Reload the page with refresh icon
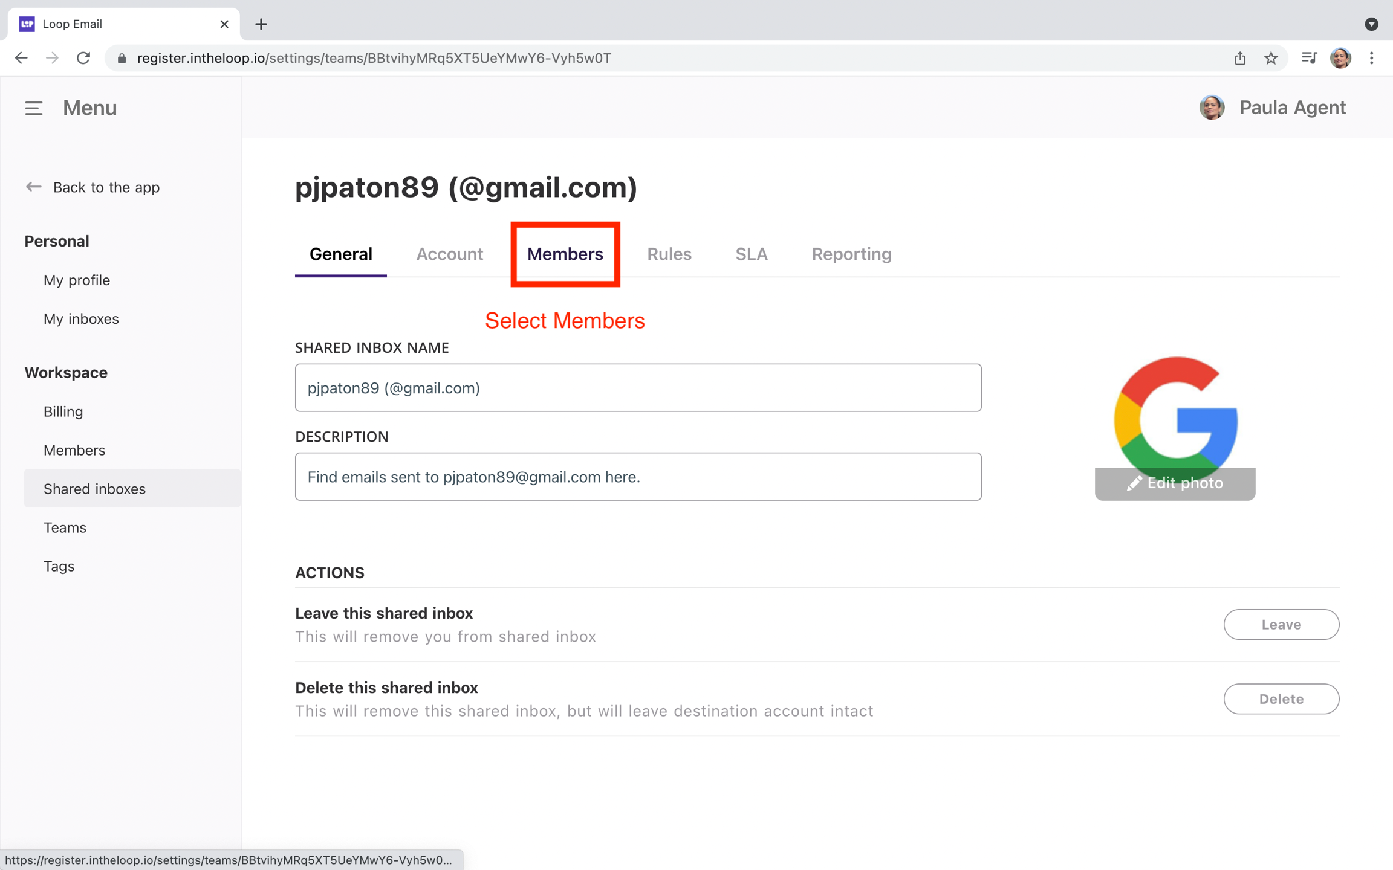 (83, 58)
